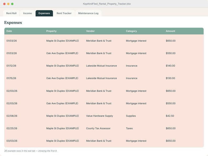Image resolution: width=208 pixels, height=156 pixels.
Task: Switch to the Rent Roll tab
Action: click(x=11, y=13)
